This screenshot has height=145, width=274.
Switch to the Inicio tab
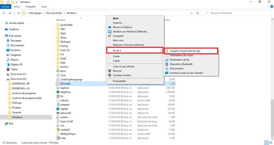(x=17, y=6)
